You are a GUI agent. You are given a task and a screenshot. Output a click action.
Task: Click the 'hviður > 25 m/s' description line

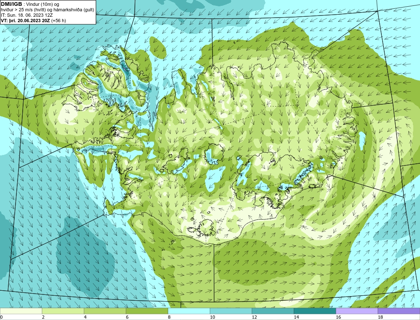[47, 10]
